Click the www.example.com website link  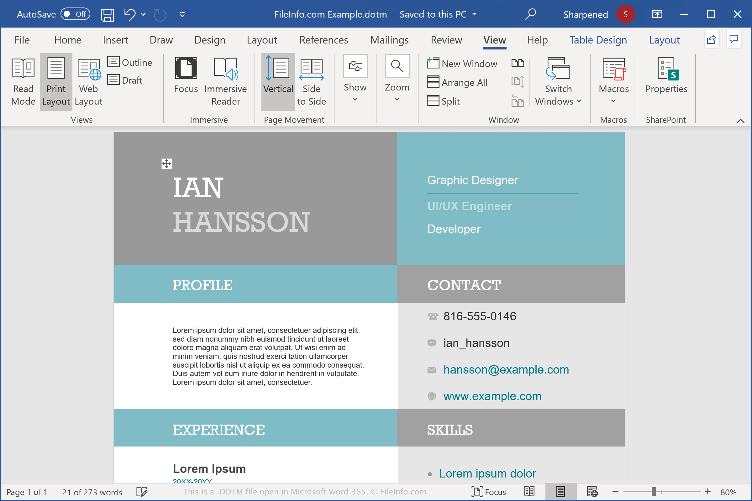click(x=491, y=396)
